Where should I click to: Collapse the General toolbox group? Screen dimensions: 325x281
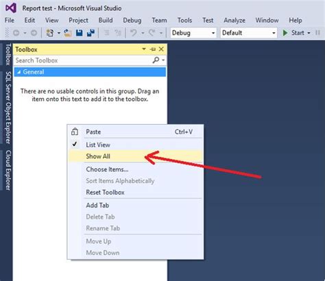pyautogui.click(x=19, y=72)
